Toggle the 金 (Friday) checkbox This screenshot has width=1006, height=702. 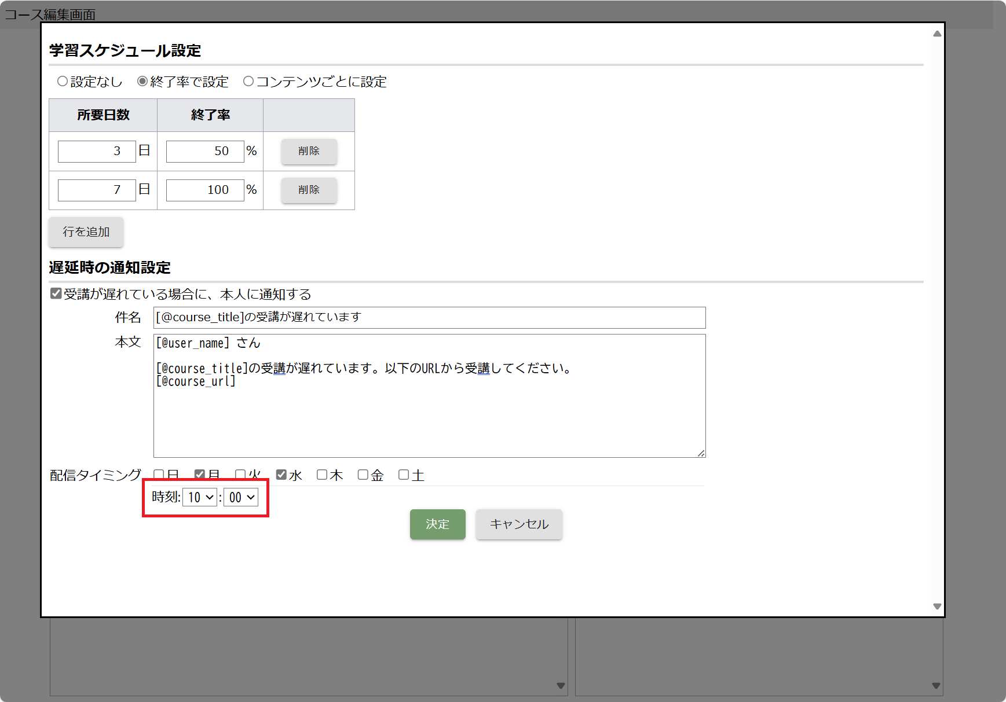click(x=363, y=475)
